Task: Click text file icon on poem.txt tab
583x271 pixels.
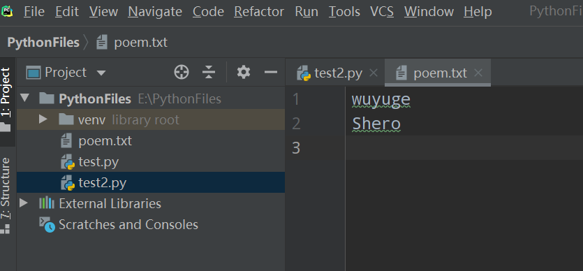Action: click(401, 73)
